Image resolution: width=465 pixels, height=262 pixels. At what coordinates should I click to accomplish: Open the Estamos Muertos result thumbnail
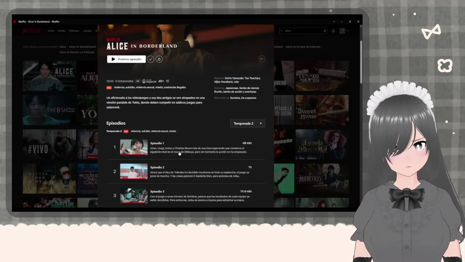pyautogui.click(x=322, y=76)
